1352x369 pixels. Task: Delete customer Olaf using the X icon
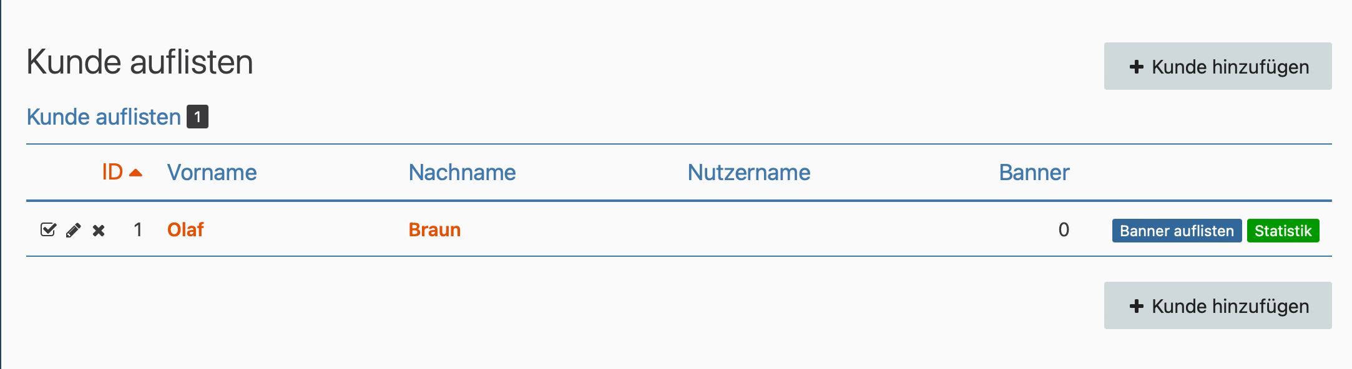[99, 231]
